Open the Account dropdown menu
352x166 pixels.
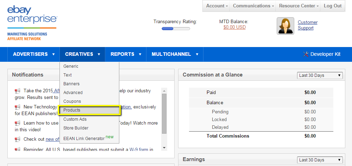(x=216, y=6)
